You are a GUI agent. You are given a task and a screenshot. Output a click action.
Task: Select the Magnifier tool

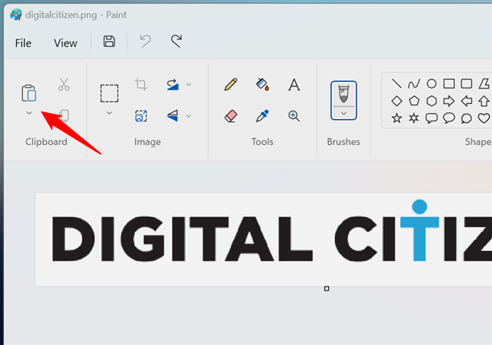[x=294, y=116]
